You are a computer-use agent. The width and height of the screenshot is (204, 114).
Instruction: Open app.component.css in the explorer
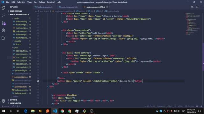tap(23, 74)
